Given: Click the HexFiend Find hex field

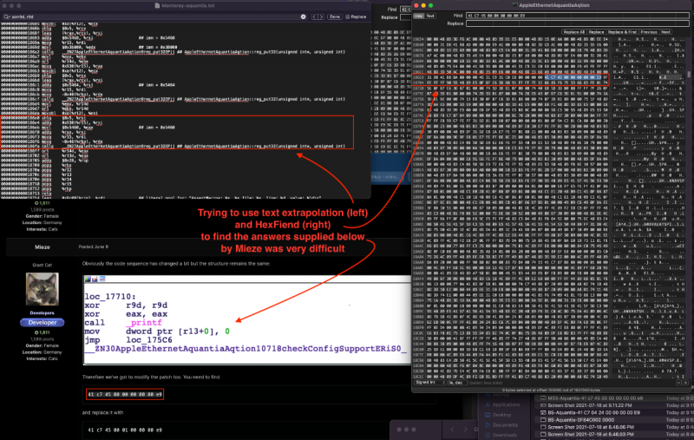Looking at the screenshot, I should [577, 16].
